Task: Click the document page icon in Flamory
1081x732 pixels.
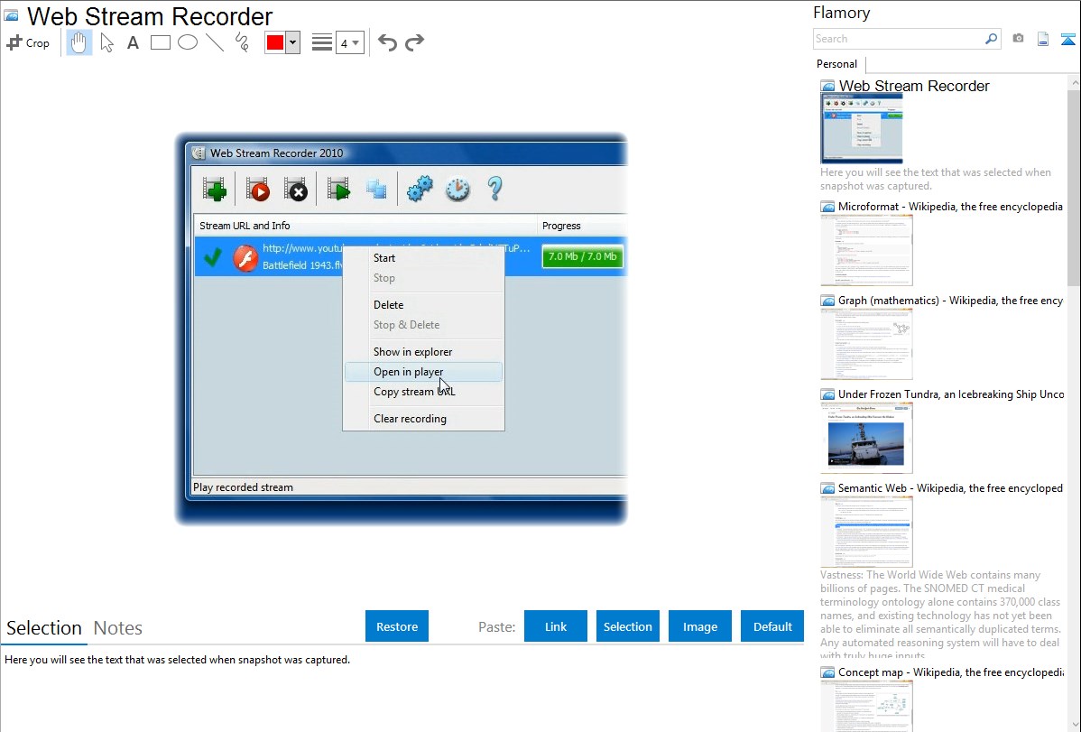Action: click(x=1043, y=39)
